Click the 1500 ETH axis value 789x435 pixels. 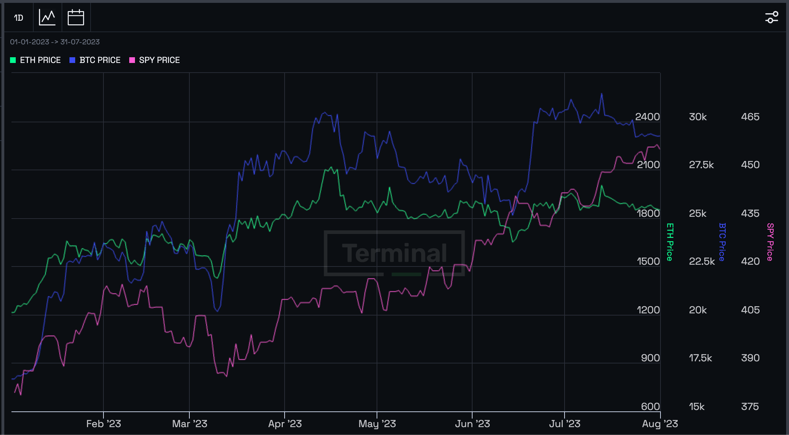(648, 261)
